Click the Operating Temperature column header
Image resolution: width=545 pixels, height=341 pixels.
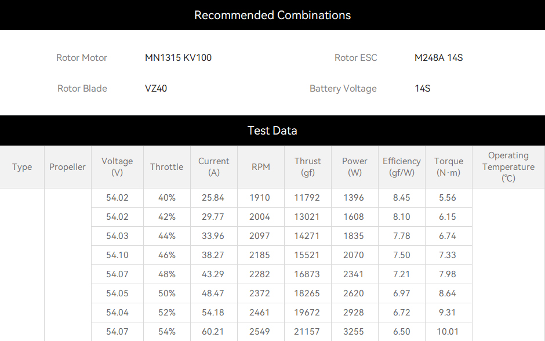[508, 167]
